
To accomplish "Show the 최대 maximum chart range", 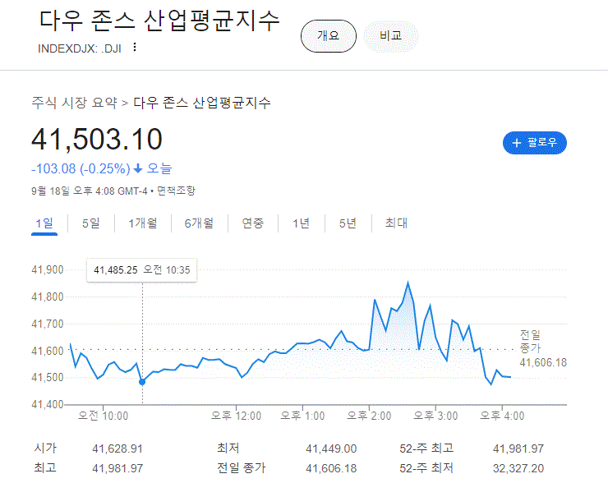I will tap(396, 223).
